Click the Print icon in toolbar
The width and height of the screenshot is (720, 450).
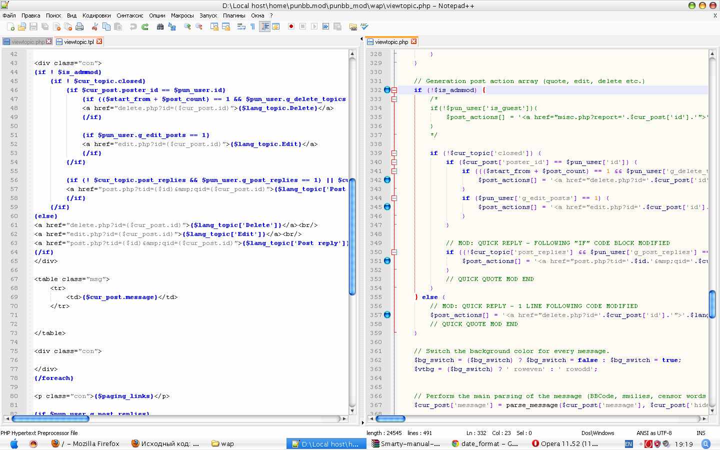79,26
